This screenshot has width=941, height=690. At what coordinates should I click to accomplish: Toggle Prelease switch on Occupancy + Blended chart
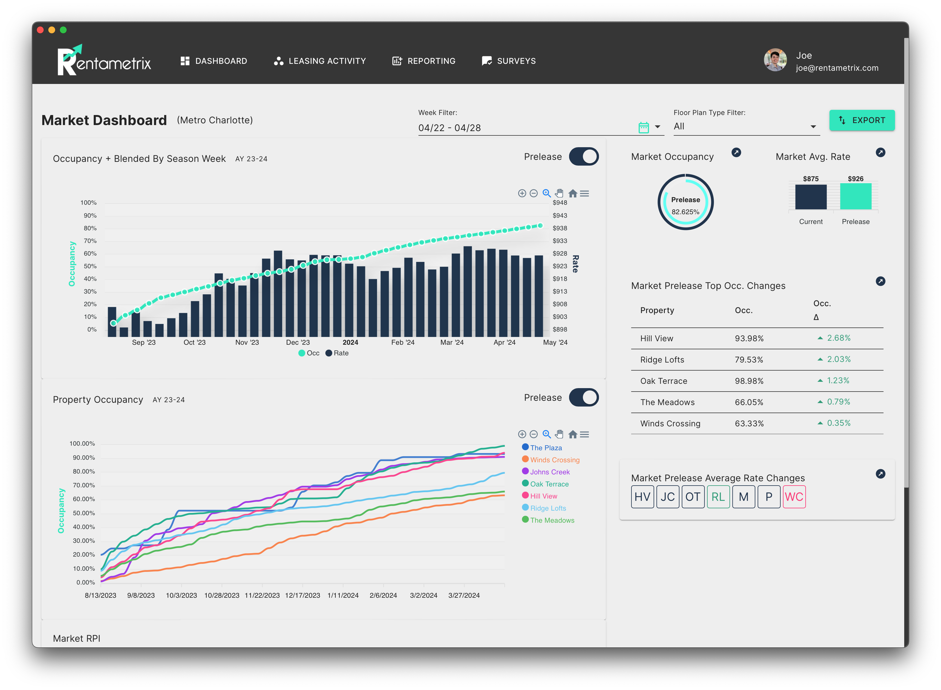click(584, 157)
